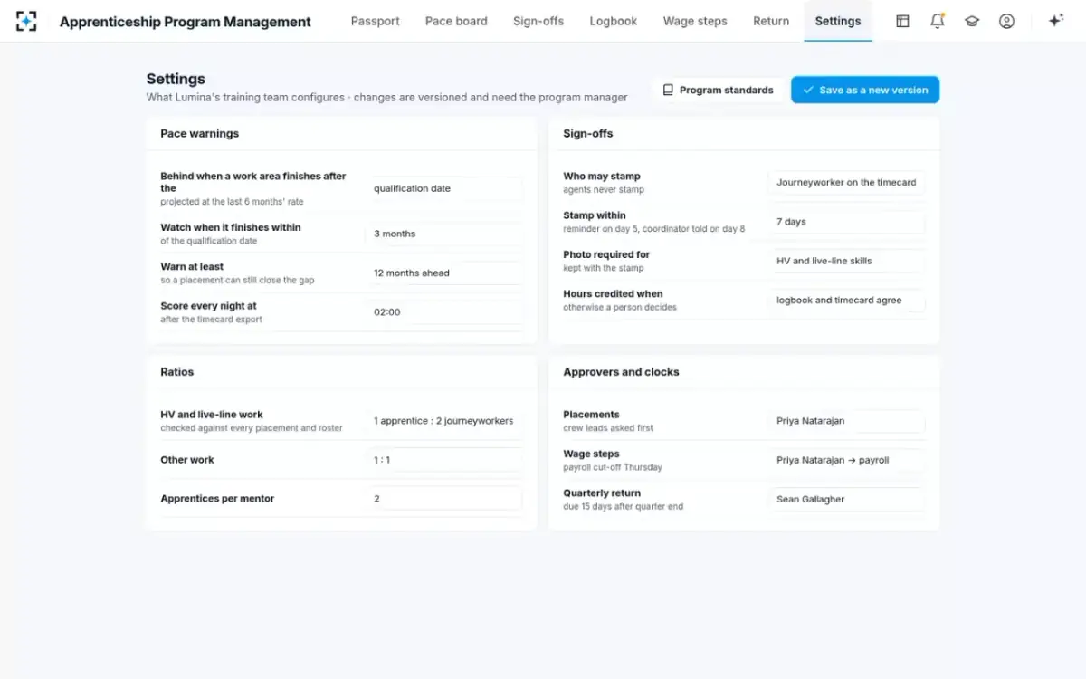Change the 02:00 nightly score time
This screenshot has height=679, width=1086.
tap(444, 311)
